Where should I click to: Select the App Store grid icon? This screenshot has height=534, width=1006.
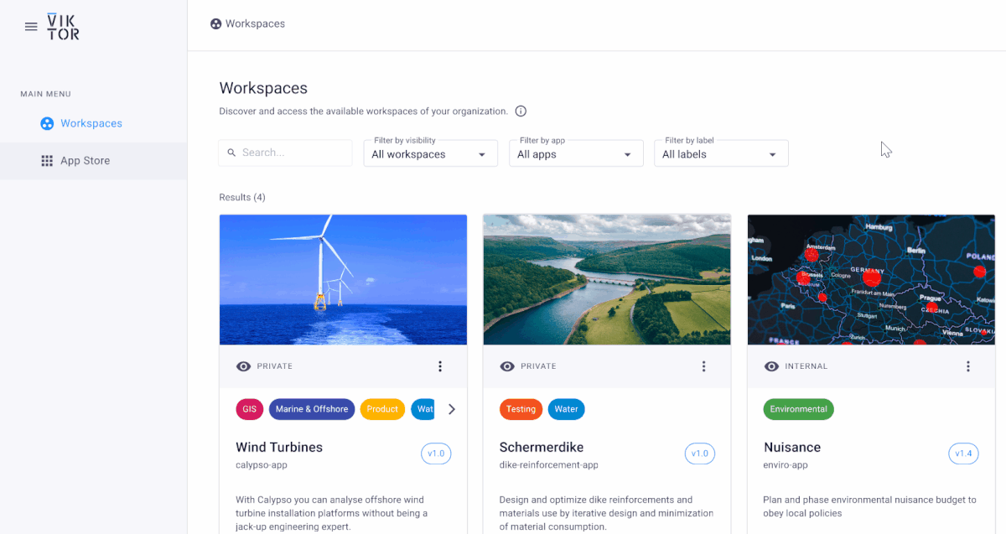click(x=48, y=160)
